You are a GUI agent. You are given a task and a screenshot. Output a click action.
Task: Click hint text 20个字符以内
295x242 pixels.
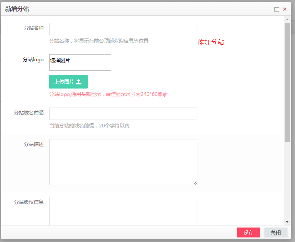pos(114,126)
